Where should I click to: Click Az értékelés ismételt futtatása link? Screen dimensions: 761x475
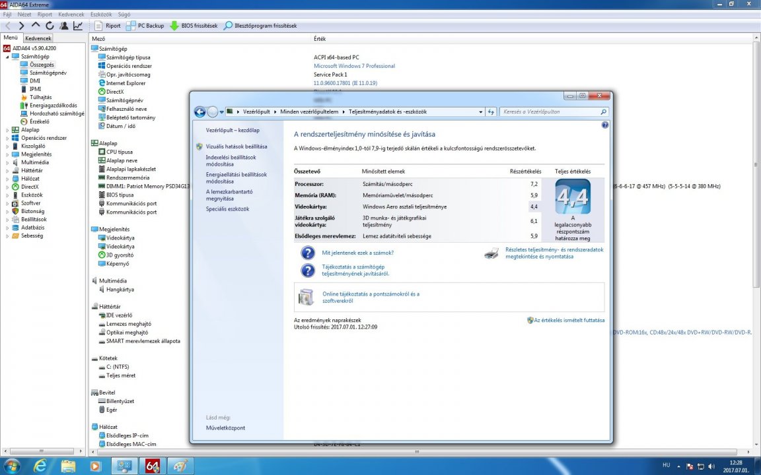[569, 321]
